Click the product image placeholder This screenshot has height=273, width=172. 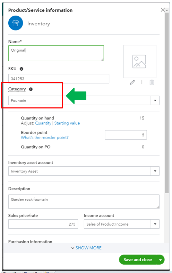pyautogui.click(x=140, y=61)
